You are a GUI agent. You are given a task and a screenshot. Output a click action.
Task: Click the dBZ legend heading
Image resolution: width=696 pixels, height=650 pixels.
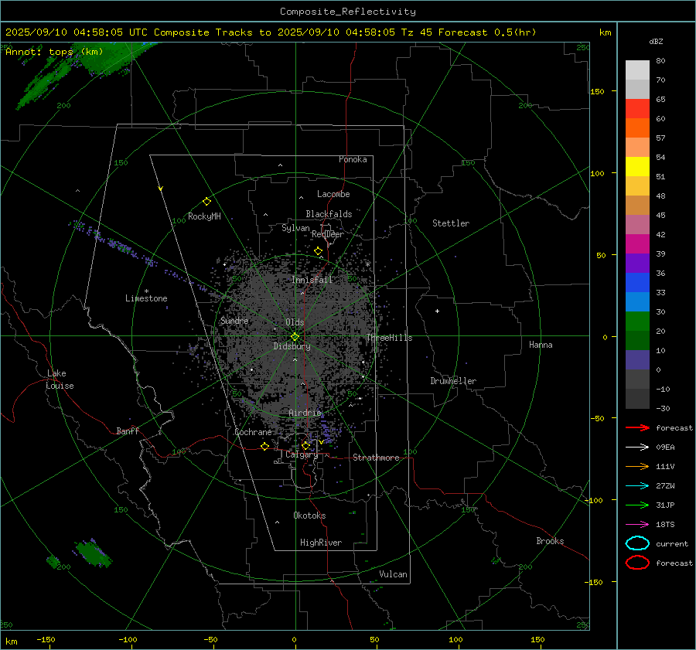point(656,41)
